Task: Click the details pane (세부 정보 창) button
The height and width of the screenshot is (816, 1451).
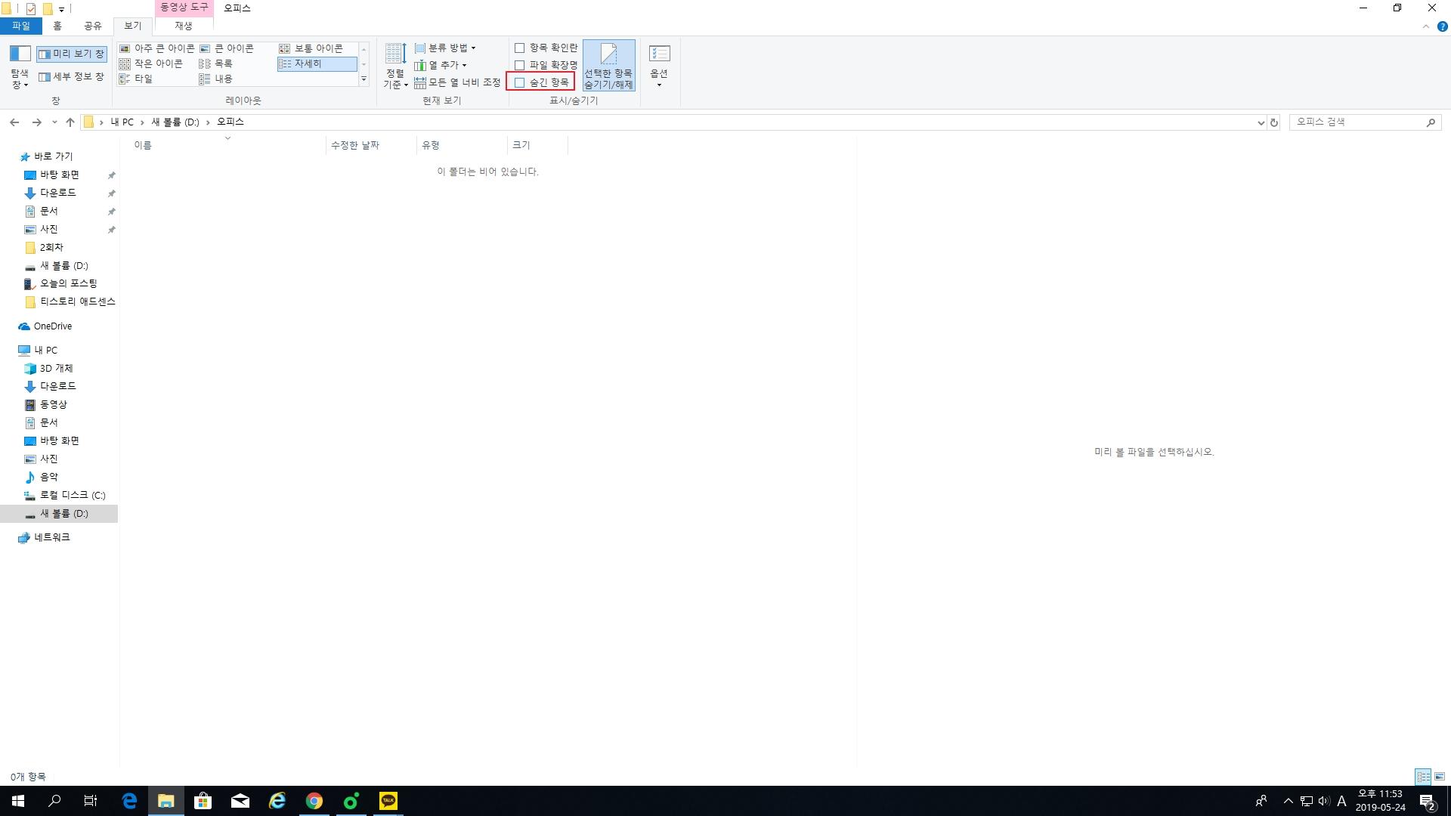Action: point(72,77)
